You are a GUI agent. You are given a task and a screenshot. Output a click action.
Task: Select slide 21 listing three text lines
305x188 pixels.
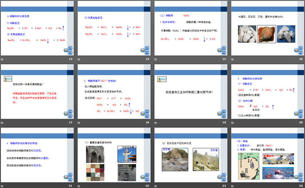click(x=37, y=155)
